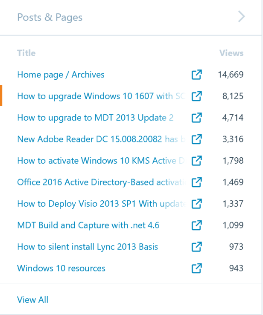Open external link icon for Windows 10 resources
Screen dimensions: 263x315
point(196,268)
